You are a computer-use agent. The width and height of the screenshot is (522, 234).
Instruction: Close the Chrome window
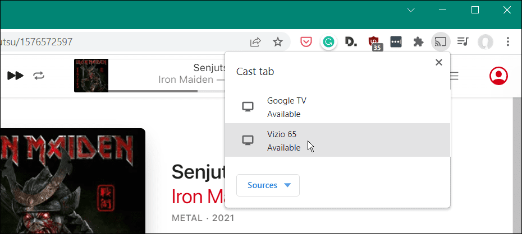[507, 10]
